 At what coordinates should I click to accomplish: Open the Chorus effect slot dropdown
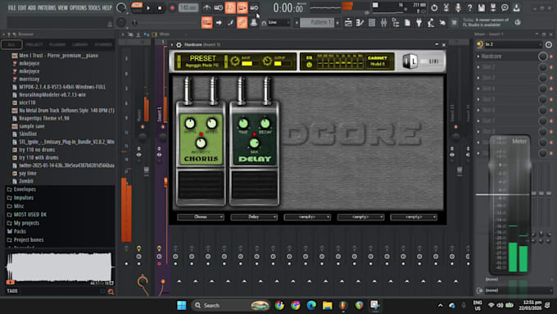(x=201, y=217)
